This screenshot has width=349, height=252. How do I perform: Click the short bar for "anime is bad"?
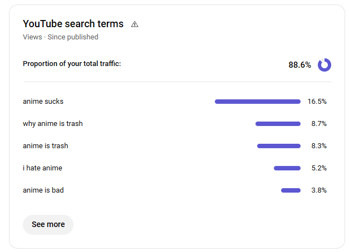click(291, 190)
